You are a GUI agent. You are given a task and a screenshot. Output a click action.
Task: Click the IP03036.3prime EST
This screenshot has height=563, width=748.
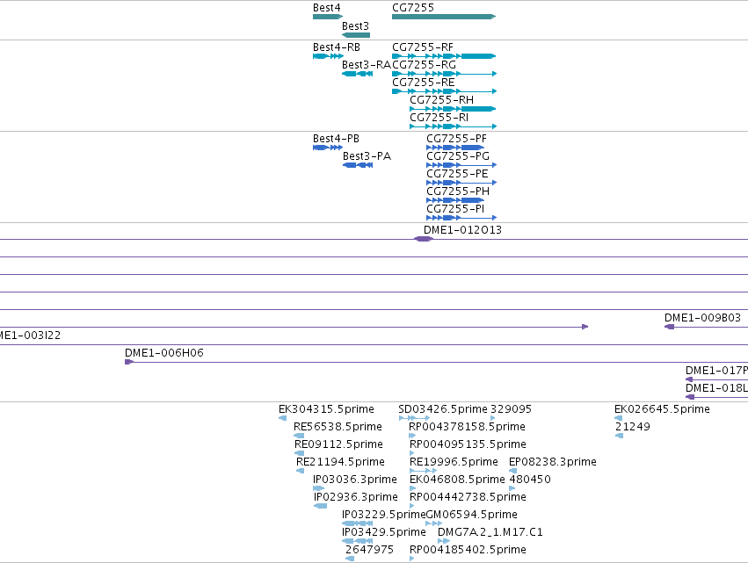click(x=318, y=488)
